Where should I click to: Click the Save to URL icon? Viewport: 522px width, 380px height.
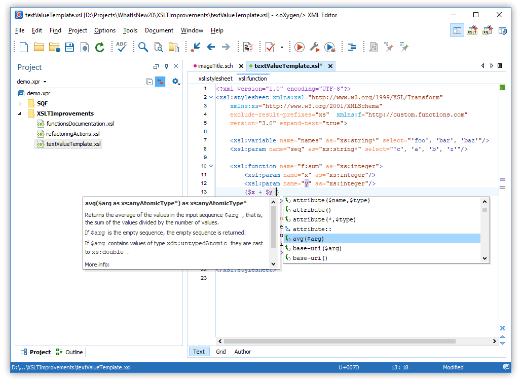pos(85,47)
